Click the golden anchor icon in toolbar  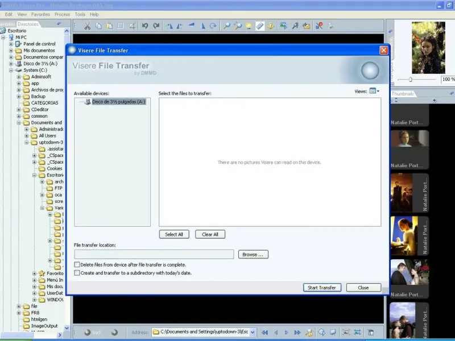tap(271, 26)
